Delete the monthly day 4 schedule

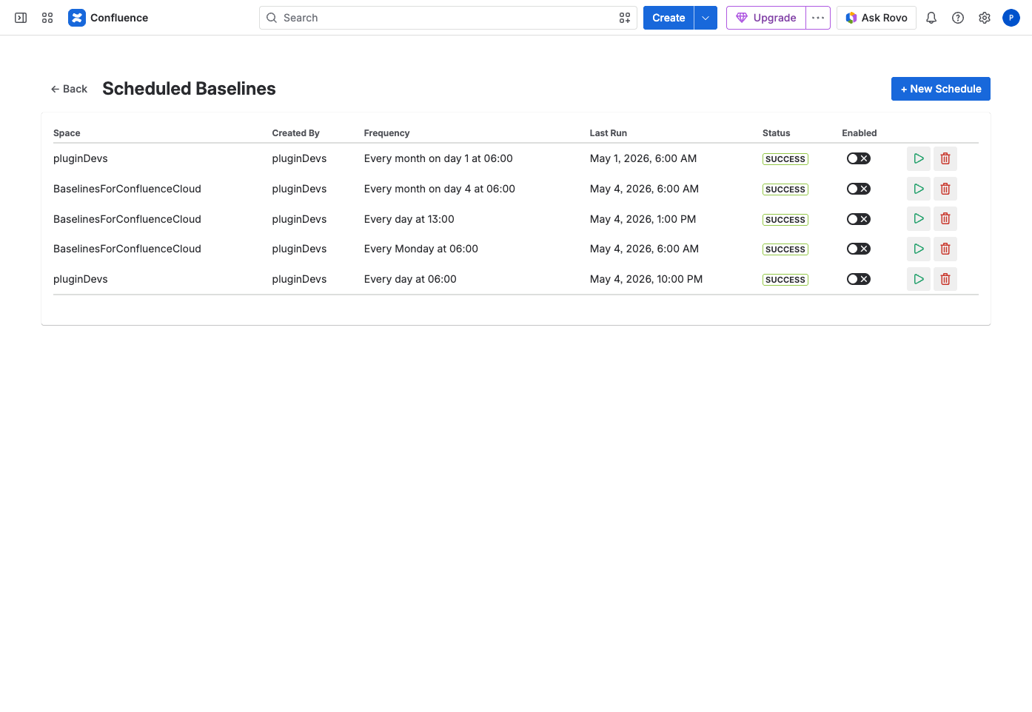pos(945,189)
